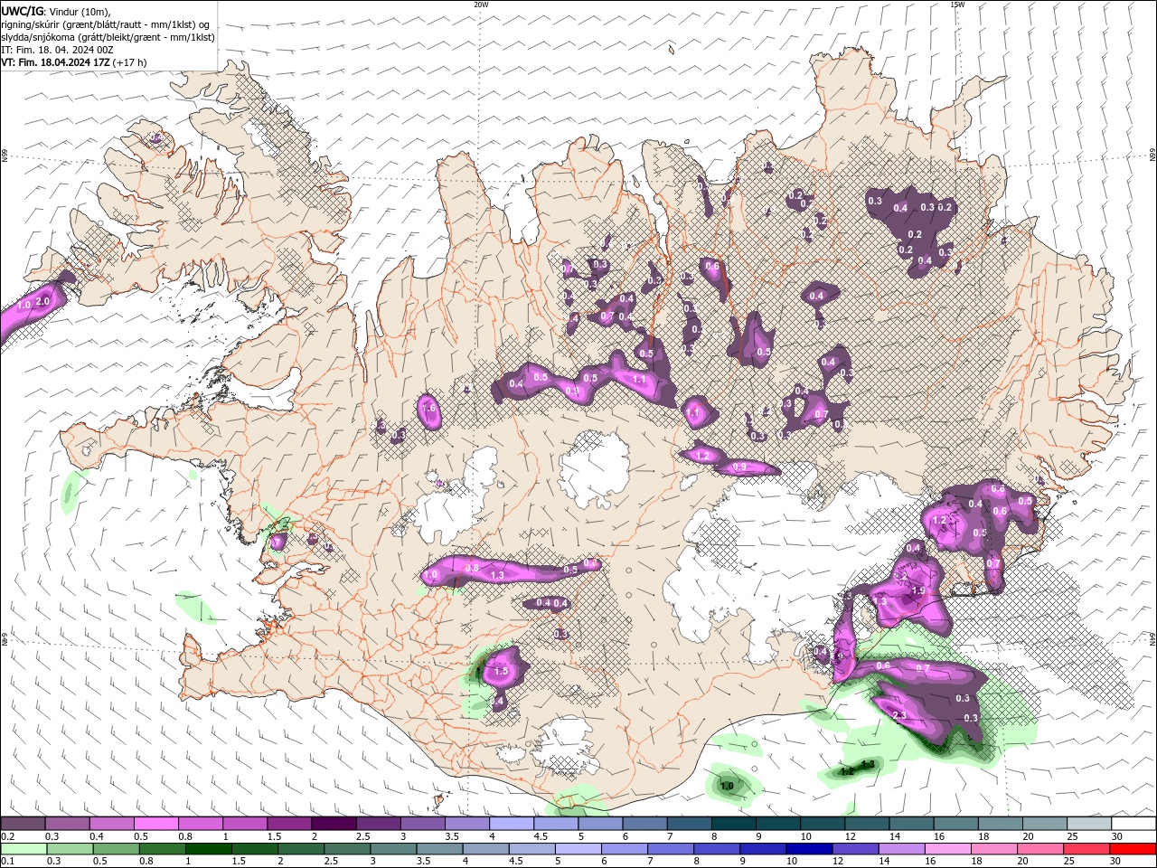The width and height of the screenshot is (1157, 868).
Task: Click the '1.5' precipitation value in the south
Action: point(502,672)
